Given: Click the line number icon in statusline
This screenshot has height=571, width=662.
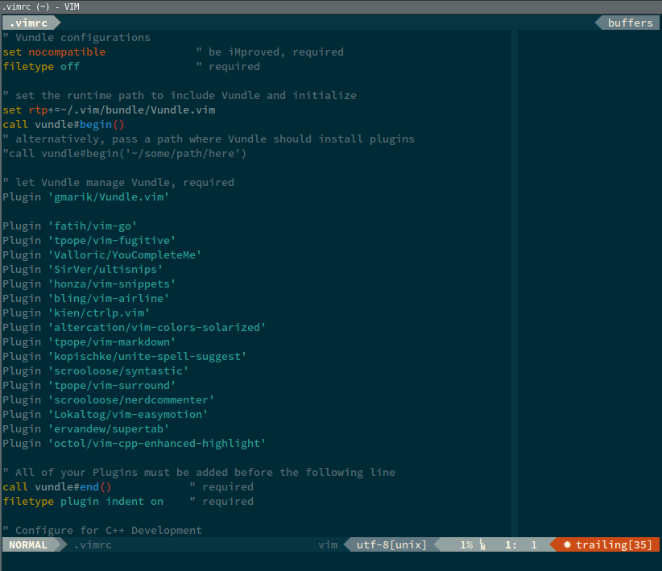Looking at the screenshot, I should (x=482, y=544).
